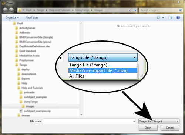185x135 pixels.
Task: Select the doesnotexist folder
Action: (29, 74)
